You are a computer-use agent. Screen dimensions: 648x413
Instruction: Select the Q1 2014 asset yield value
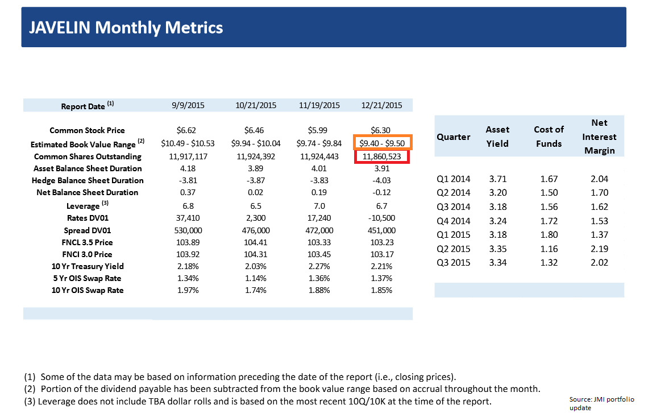pos(497,178)
